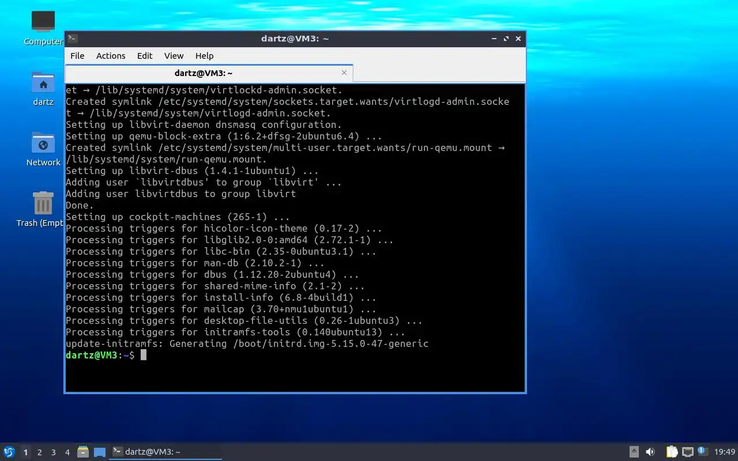Viewport: 738px width, 461px height.
Task: Click 'Processing triggers for man-db' line
Action: tap(195, 263)
